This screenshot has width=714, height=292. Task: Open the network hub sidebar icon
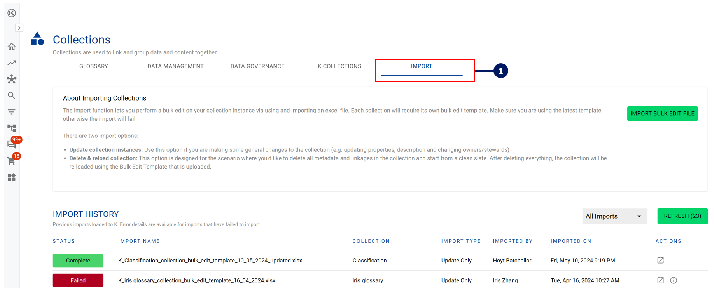(12, 79)
